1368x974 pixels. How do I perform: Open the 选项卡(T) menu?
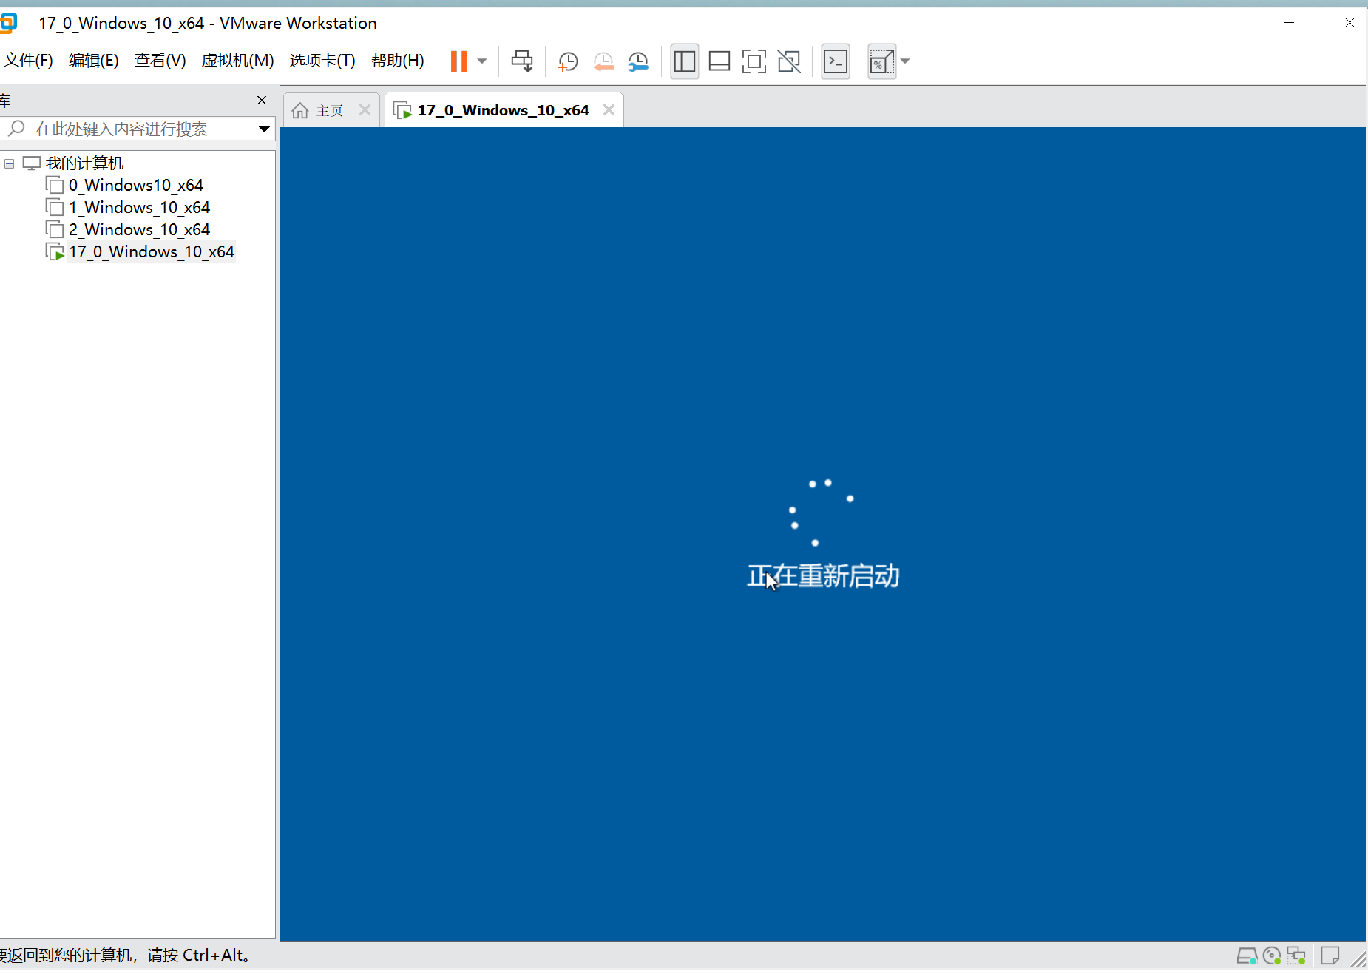(322, 60)
